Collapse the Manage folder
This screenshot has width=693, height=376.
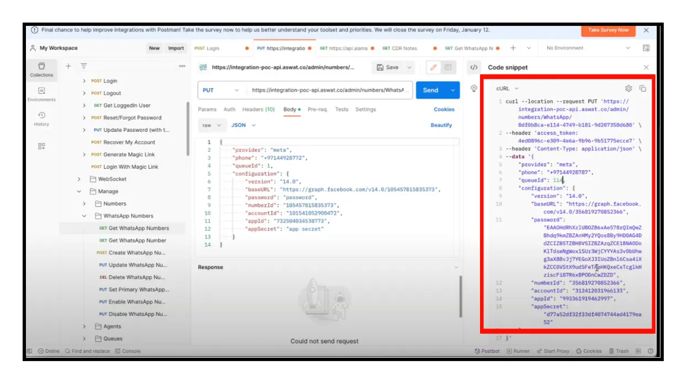(x=79, y=191)
